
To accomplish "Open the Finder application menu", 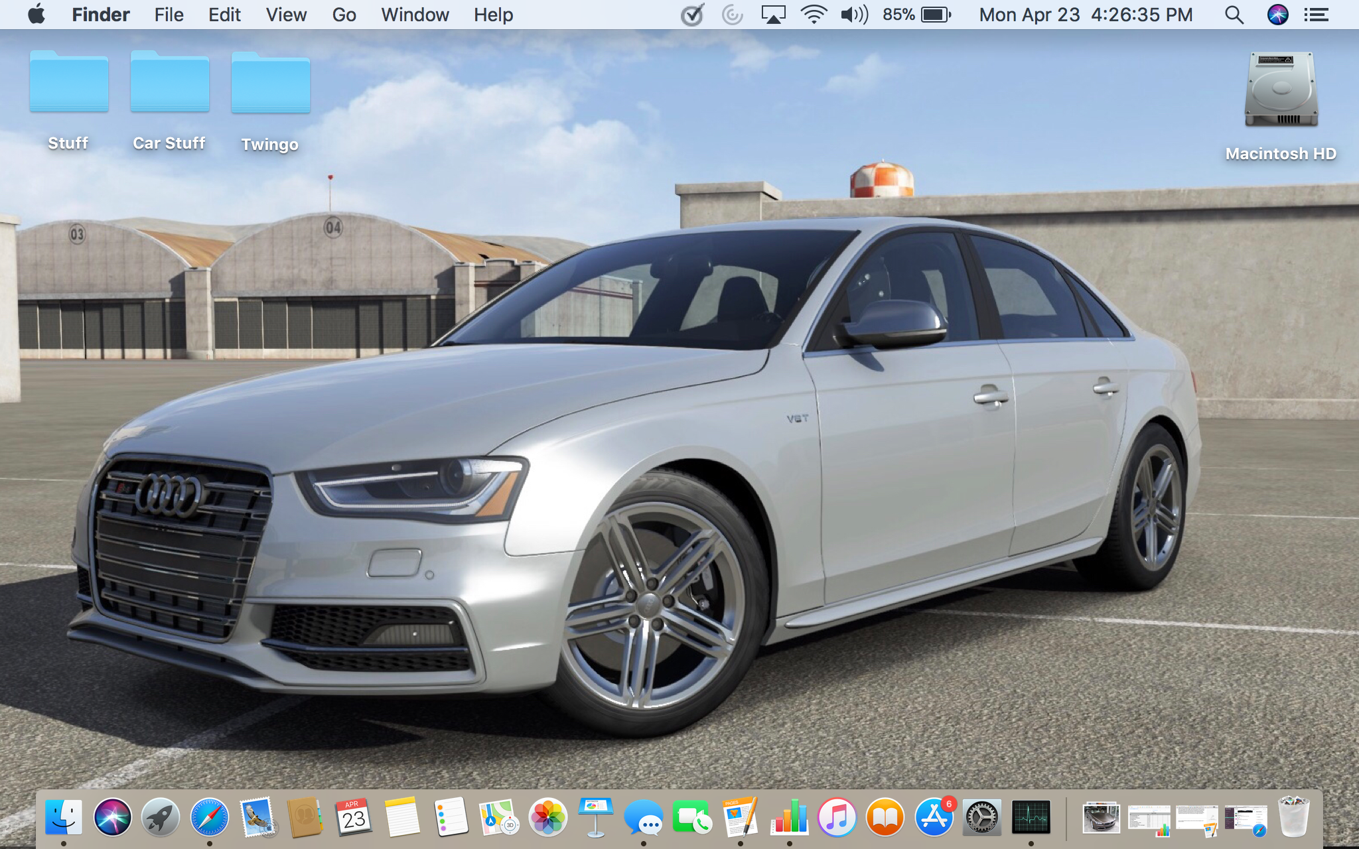I will (x=100, y=15).
